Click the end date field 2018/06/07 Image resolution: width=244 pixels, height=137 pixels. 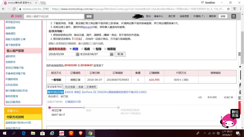tap(96, 54)
